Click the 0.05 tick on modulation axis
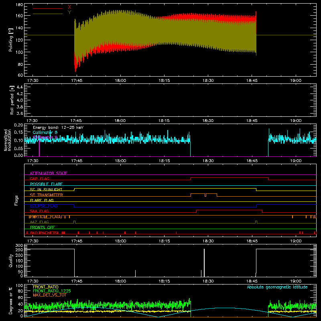321x321 pixels. 18,148
